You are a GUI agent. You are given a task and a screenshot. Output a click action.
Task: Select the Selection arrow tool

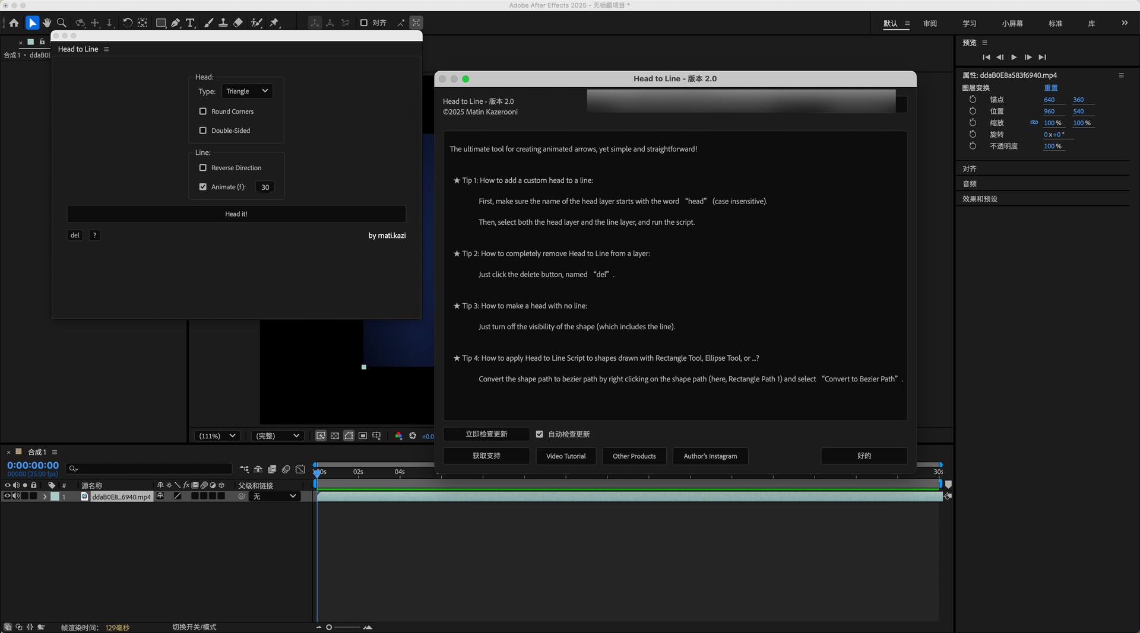pyautogui.click(x=32, y=23)
